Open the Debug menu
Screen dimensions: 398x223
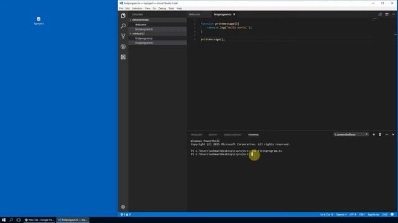pyautogui.click(x=162, y=8)
